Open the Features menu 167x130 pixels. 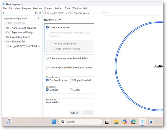[38, 8]
